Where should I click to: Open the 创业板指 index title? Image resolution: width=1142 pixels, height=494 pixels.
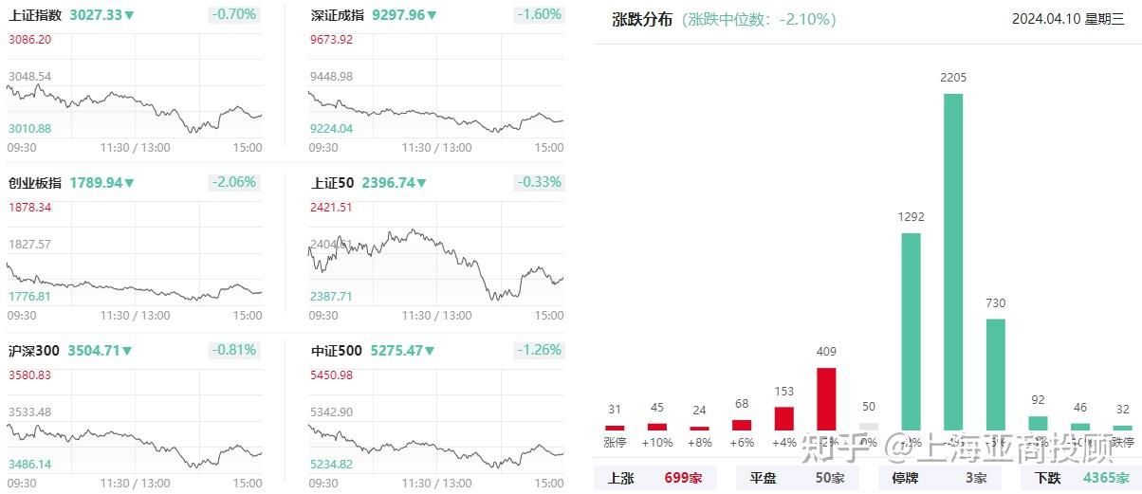point(35,183)
